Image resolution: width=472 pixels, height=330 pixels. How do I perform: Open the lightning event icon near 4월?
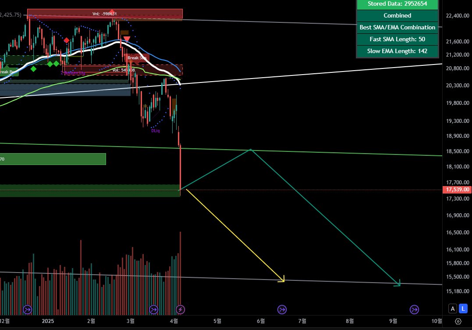(180, 309)
